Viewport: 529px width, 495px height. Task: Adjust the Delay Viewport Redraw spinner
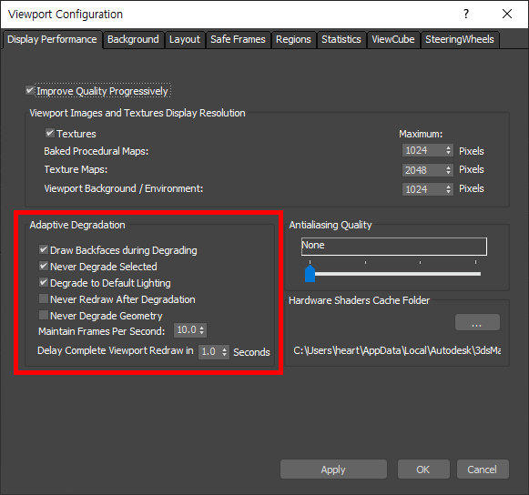[x=225, y=352]
